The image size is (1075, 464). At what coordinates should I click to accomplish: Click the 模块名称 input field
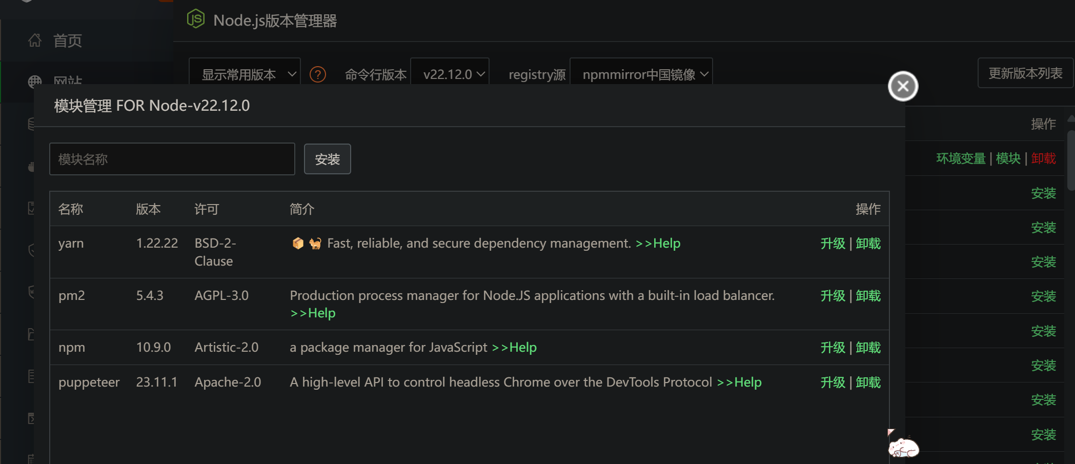tap(172, 159)
